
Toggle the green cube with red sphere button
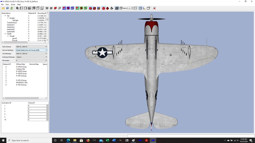(x=81, y=8)
